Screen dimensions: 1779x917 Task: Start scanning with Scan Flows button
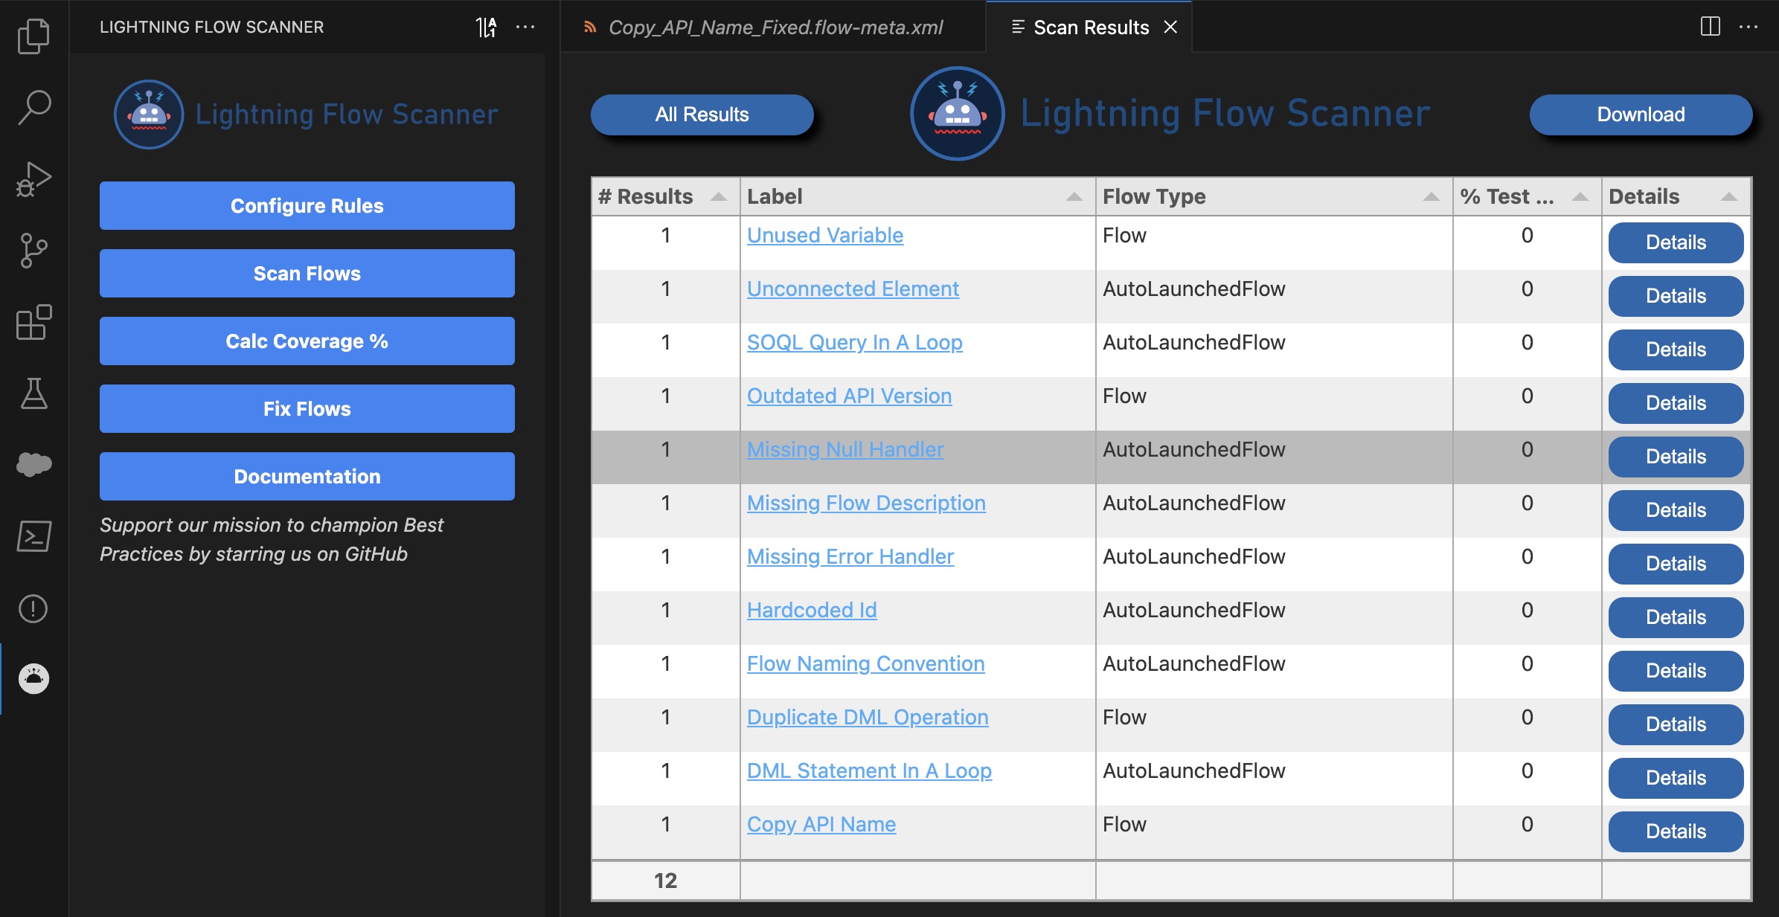[307, 274]
